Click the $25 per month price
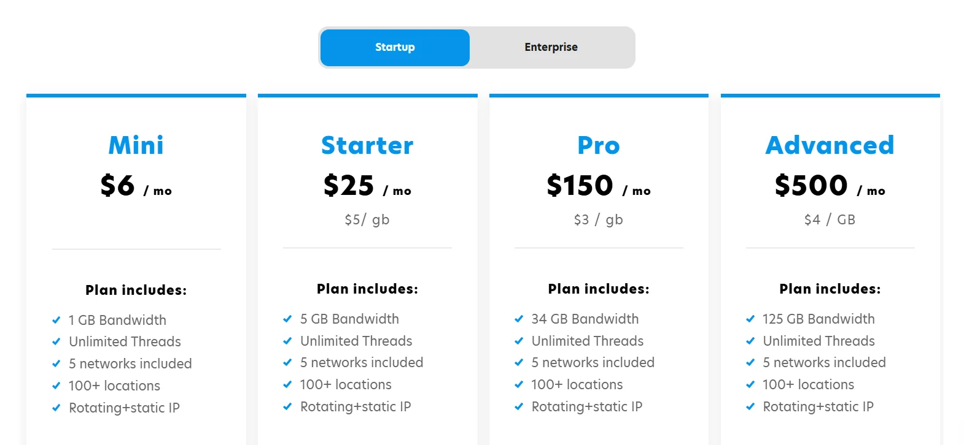The image size is (964, 445). tap(367, 185)
